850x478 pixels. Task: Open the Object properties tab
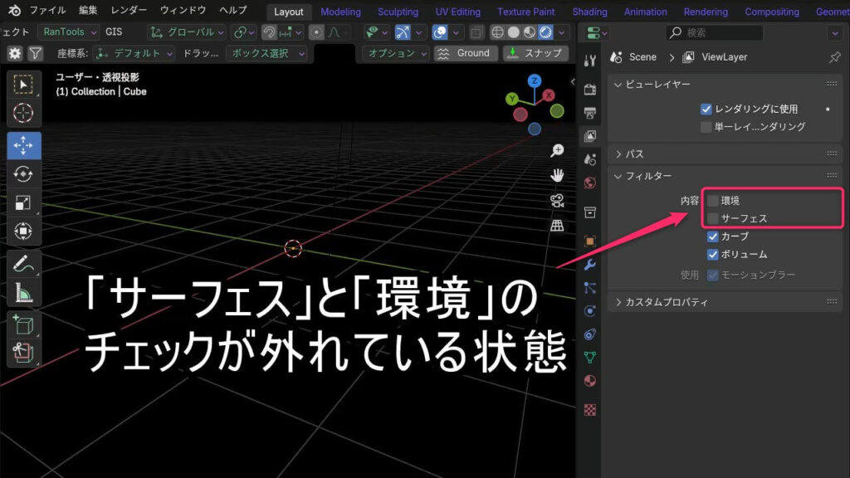click(x=590, y=241)
